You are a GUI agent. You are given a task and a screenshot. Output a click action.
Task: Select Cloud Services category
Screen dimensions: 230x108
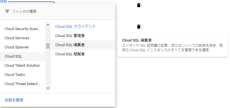[x=23, y=38]
